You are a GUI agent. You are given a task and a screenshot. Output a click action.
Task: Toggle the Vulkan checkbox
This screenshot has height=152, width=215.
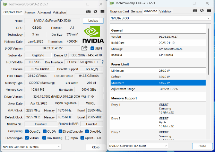point(27,138)
